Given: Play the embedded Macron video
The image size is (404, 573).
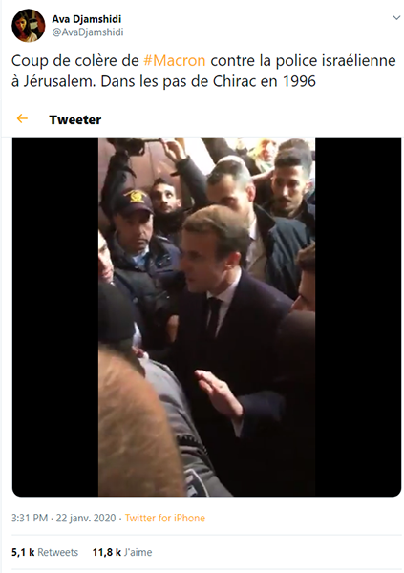Looking at the screenshot, I should click(x=206, y=317).
